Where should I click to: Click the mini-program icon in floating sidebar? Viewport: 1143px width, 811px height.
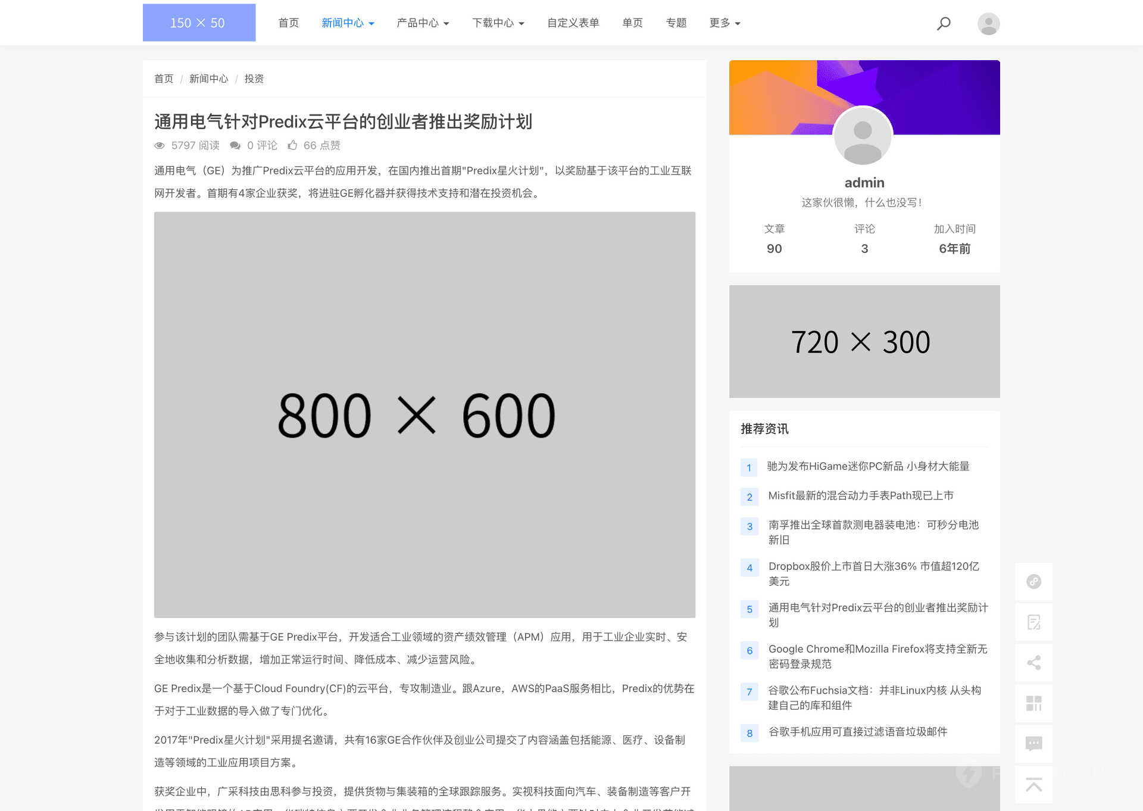pos(1034,581)
